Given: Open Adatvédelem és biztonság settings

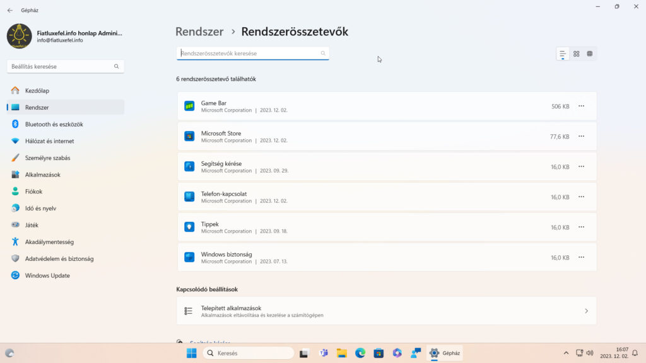Looking at the screenshot, I should (x=66, y=259).
